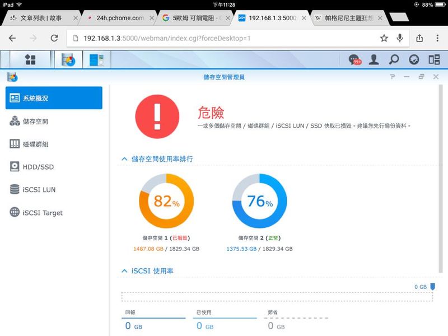Switch to the 24h.pchome.com browser tab
This screenshot has width=448, height=336.
(119, 18)
